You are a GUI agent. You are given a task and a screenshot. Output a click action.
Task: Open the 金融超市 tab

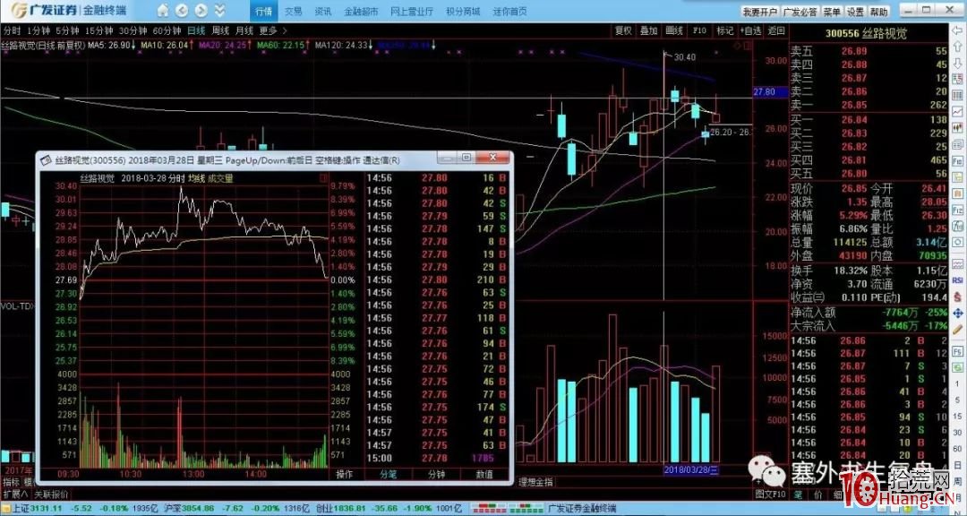tap(361, 11)
